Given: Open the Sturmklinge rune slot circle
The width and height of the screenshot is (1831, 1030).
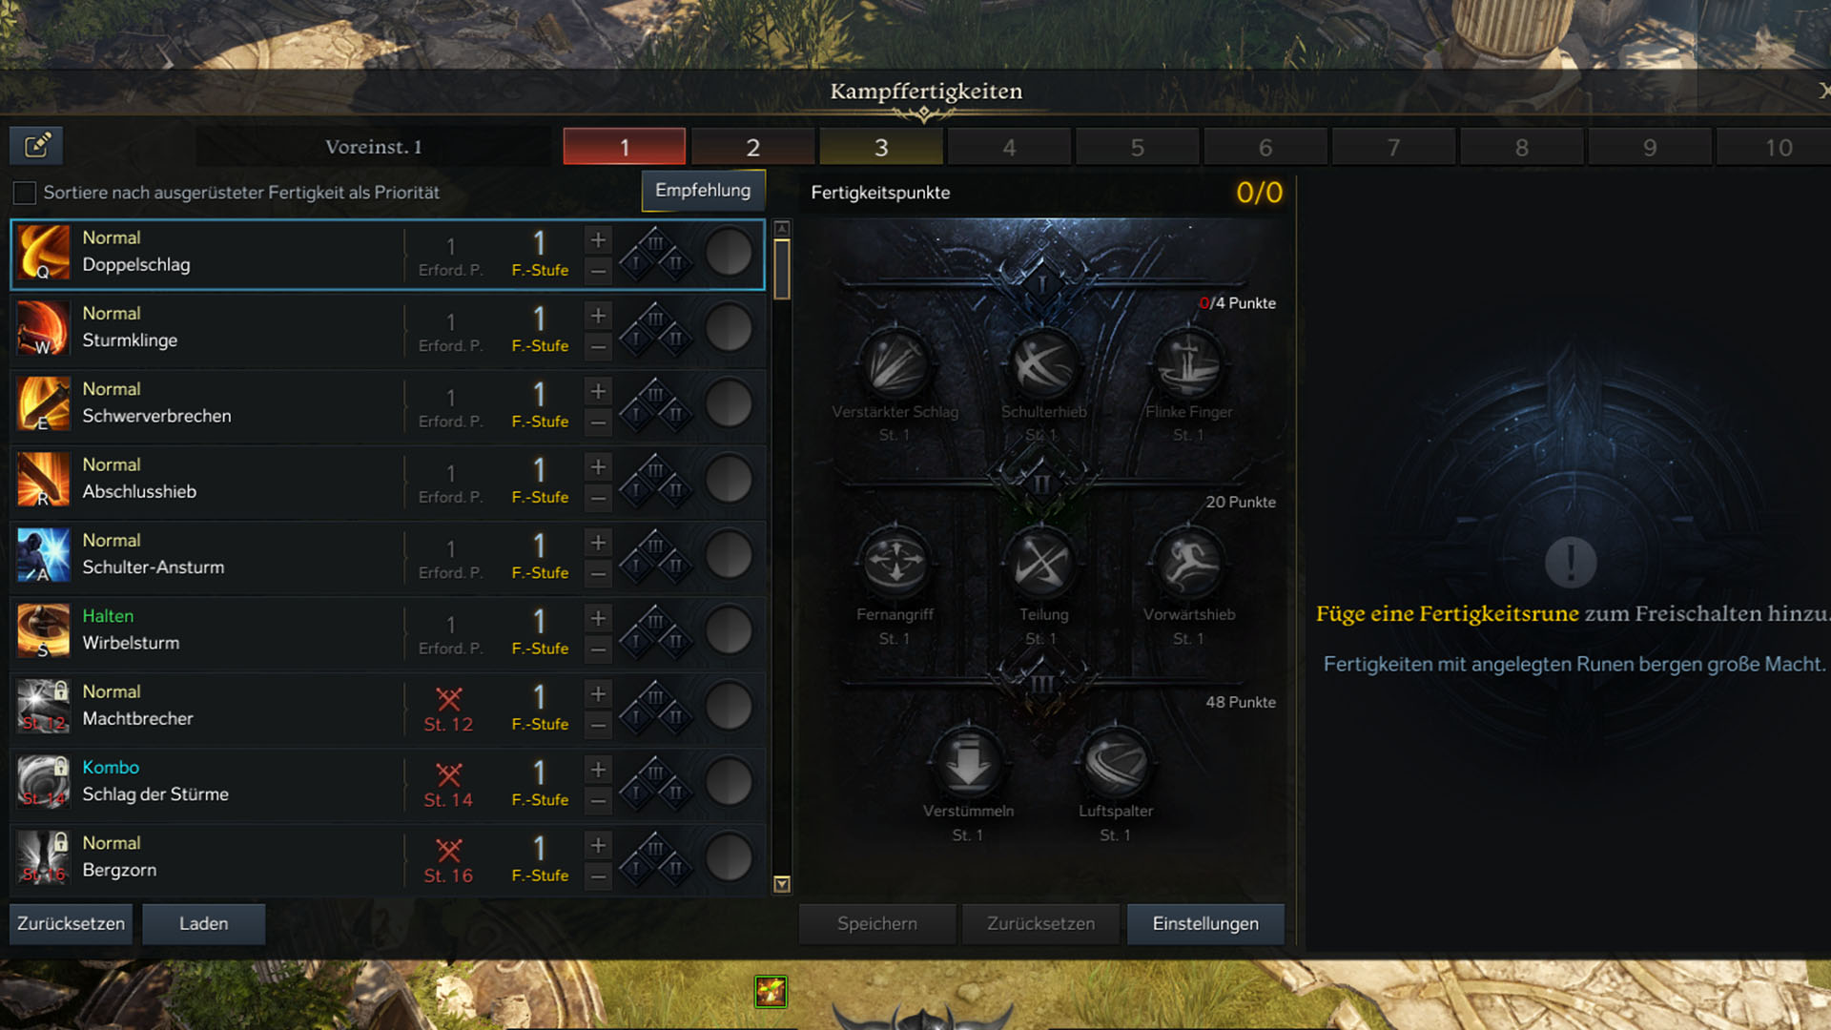Looking at the screenshot, I should (x=729, y=329).
